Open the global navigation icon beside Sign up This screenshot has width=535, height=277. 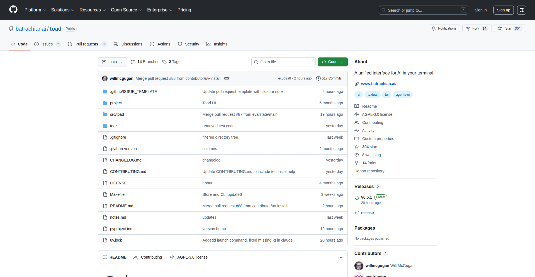[521, 10]
